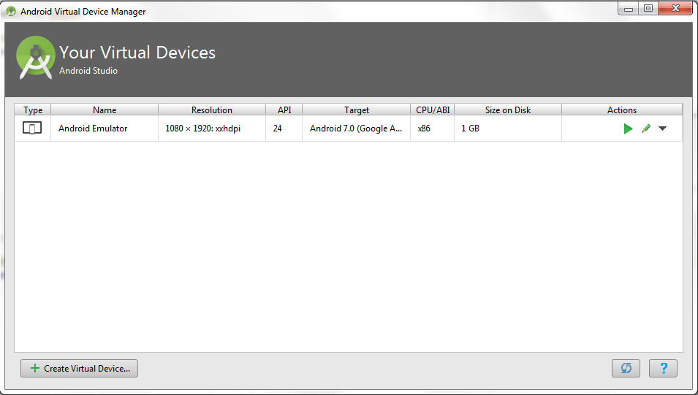This screenshot has height=395, width=698.
Task: Select the 'Android Emulator' name cell
Action: [105, 129]
